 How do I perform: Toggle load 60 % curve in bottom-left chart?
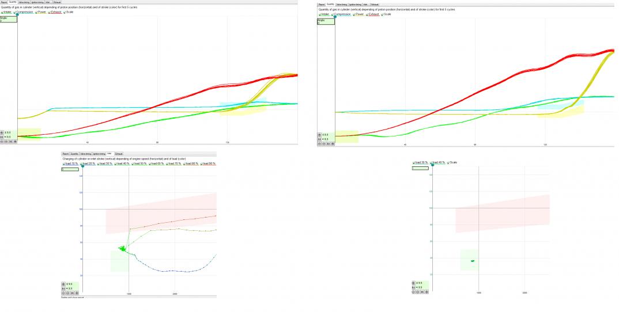[x=156, y=163]
